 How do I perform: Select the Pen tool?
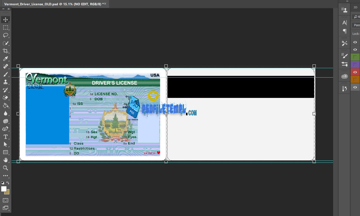coord(5,129)
